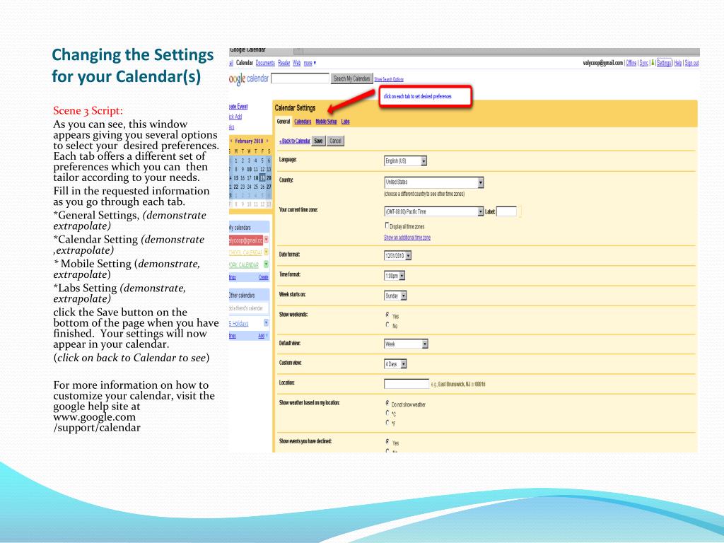724x543 pixels.
Task: Open options arrow for US Holidays calendar
Action: pos(266,322)
